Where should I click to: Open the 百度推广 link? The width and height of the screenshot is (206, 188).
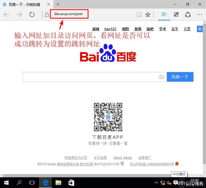coord(145,158)
